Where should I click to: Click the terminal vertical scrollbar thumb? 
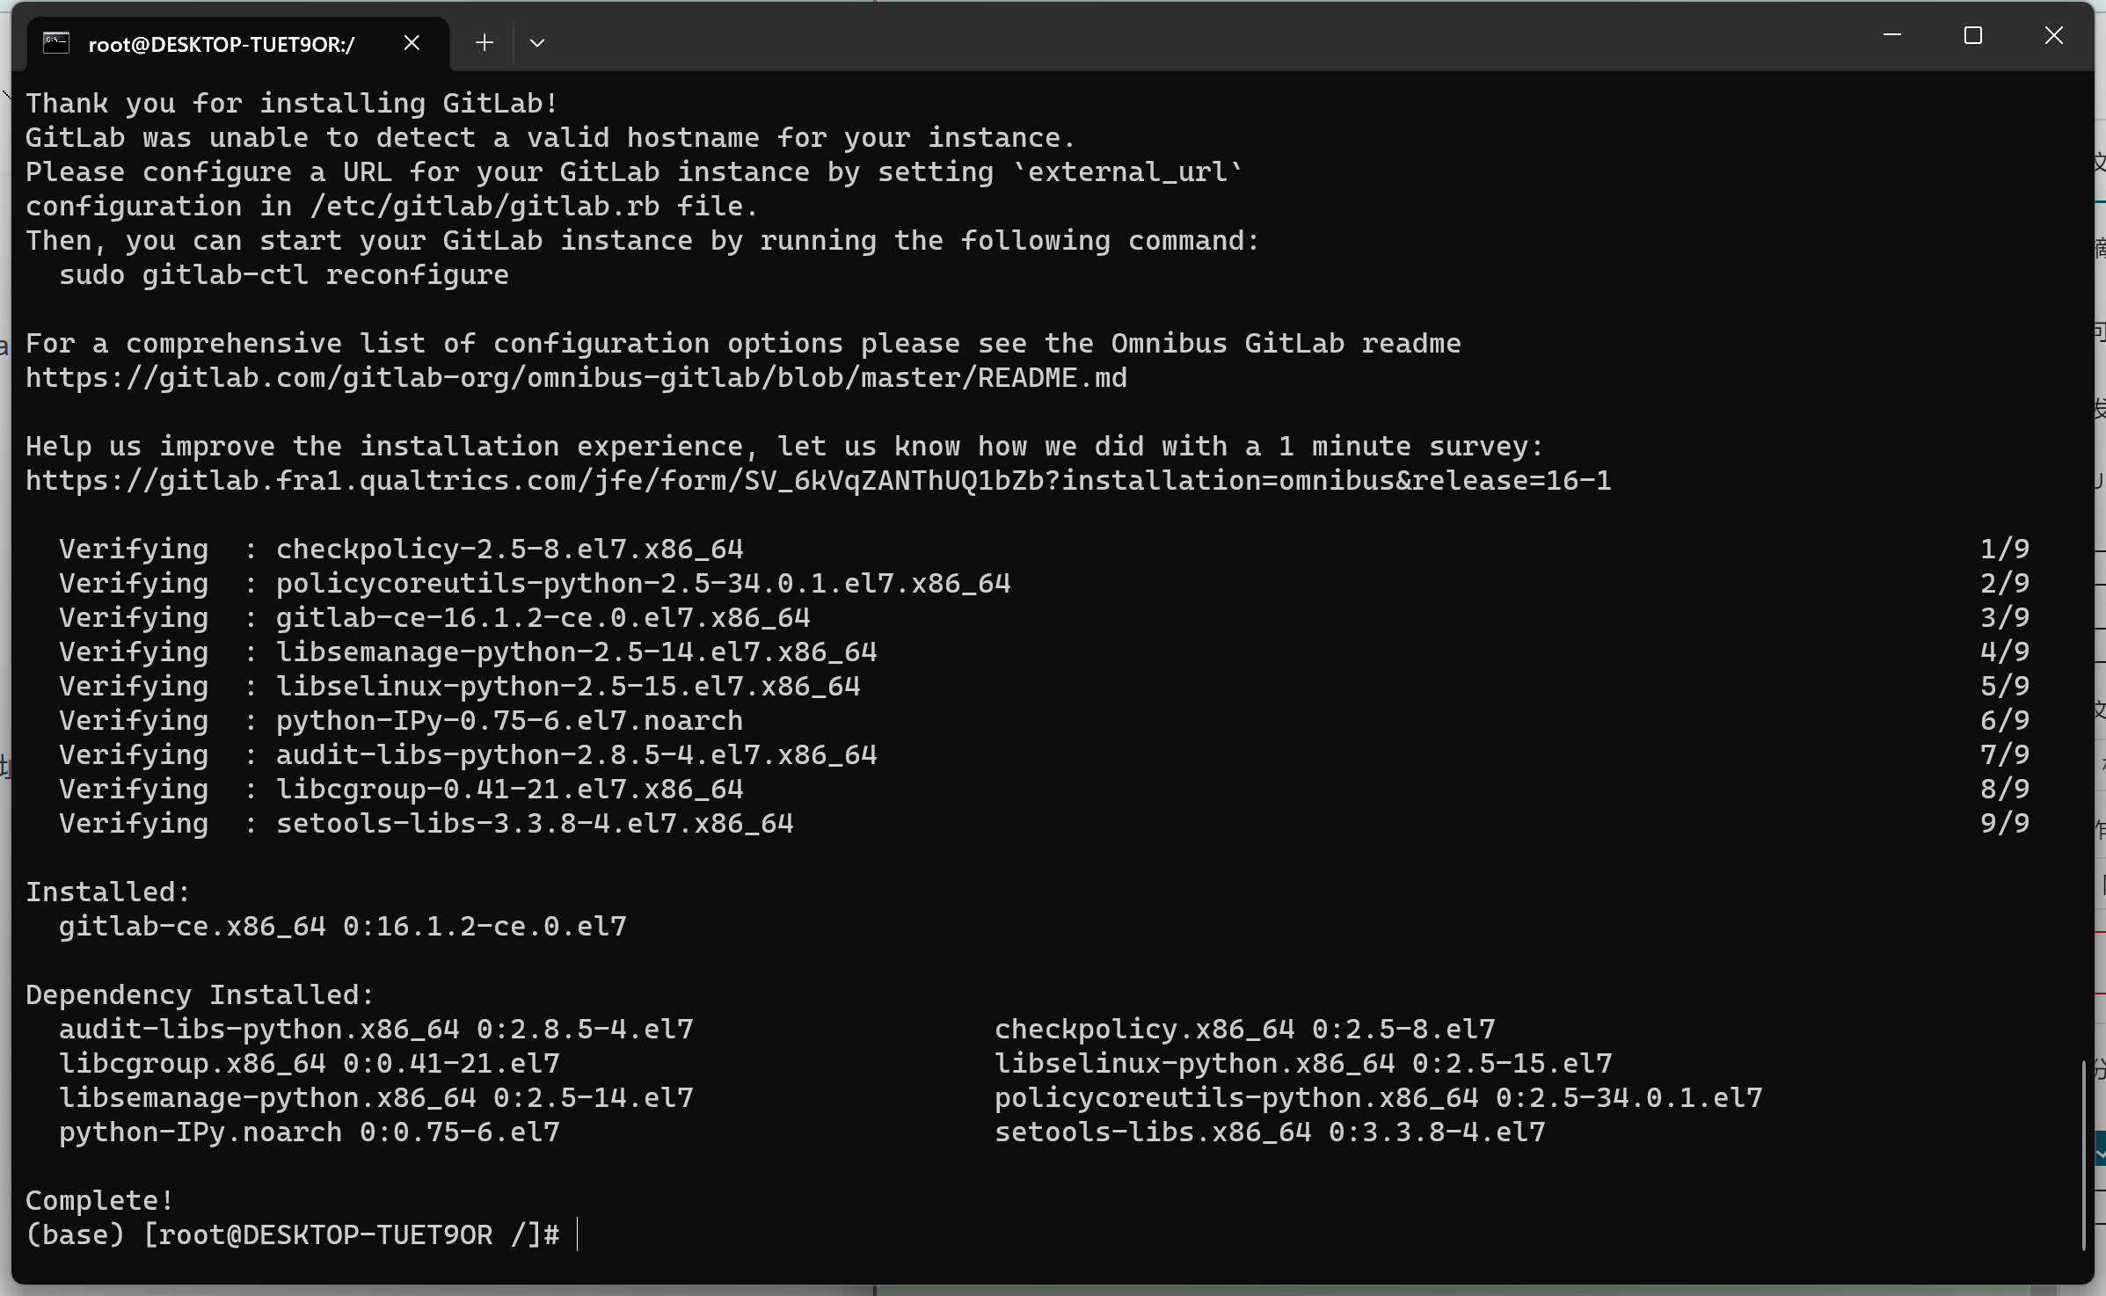click(2084, 1154)
